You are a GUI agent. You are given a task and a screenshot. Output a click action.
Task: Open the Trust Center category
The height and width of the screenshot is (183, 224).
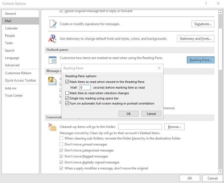[x=20, y=95]
